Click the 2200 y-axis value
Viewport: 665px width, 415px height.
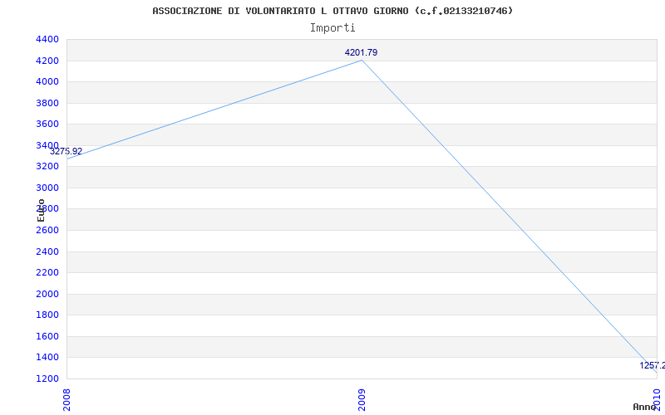(x=47, y=273)
